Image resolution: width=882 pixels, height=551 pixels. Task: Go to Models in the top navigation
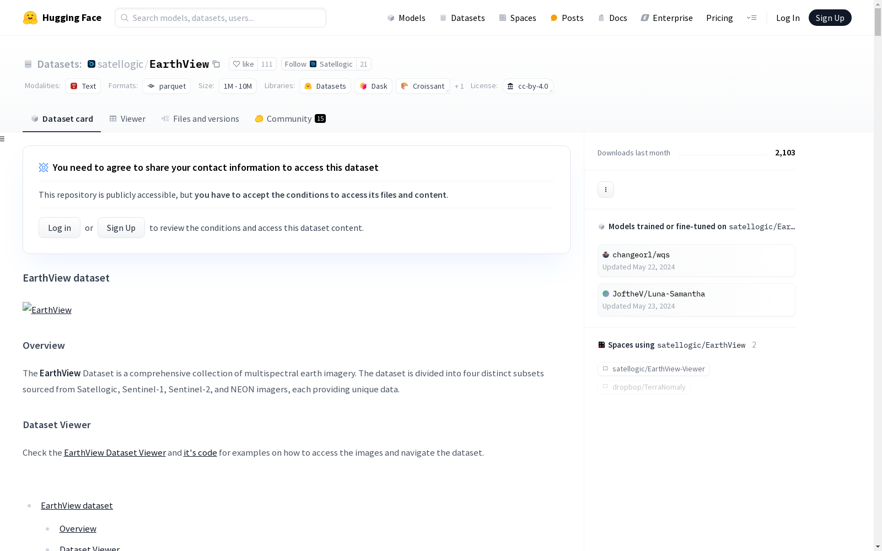point(406,18)
